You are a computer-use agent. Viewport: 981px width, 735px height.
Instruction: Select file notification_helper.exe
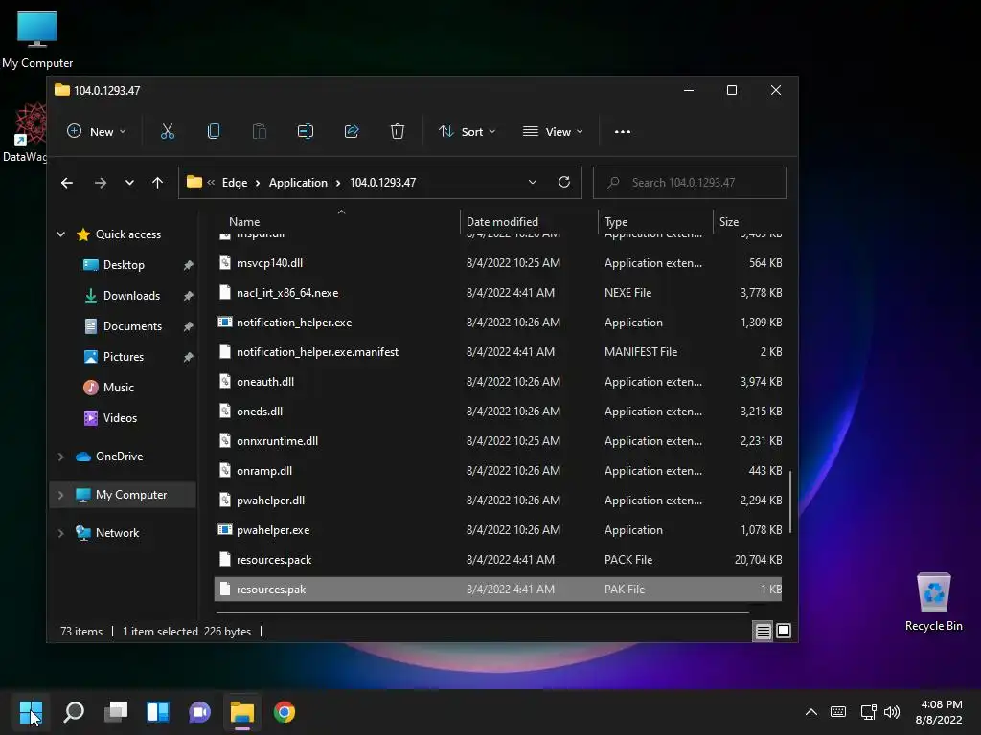(x=498, y=323)
